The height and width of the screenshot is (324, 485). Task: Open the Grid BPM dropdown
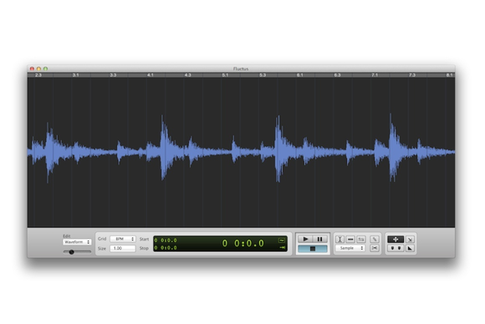tap(123, 239)
